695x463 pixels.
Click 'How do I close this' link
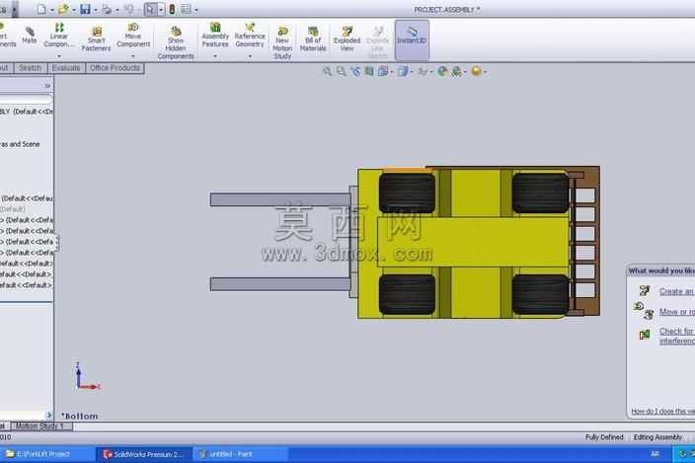point(662,412)
